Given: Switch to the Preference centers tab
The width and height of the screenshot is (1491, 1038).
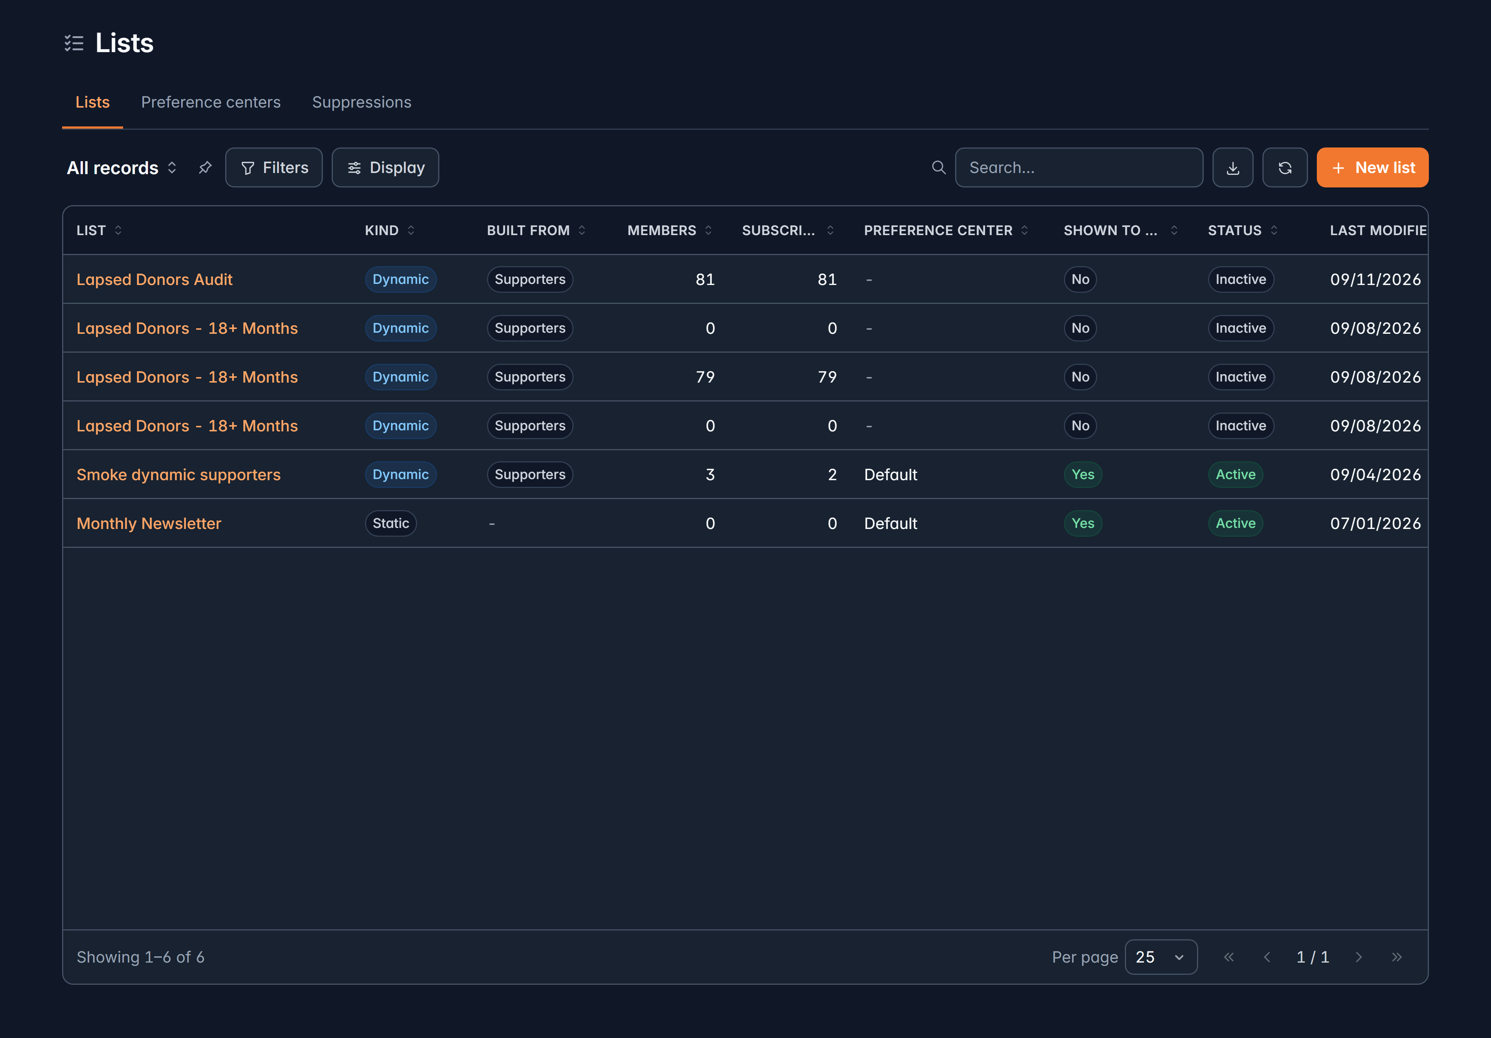Looking at the screenshot, I should [211, 102].
